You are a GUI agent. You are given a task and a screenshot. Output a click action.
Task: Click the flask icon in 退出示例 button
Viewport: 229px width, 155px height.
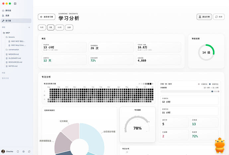pos(200,17)
